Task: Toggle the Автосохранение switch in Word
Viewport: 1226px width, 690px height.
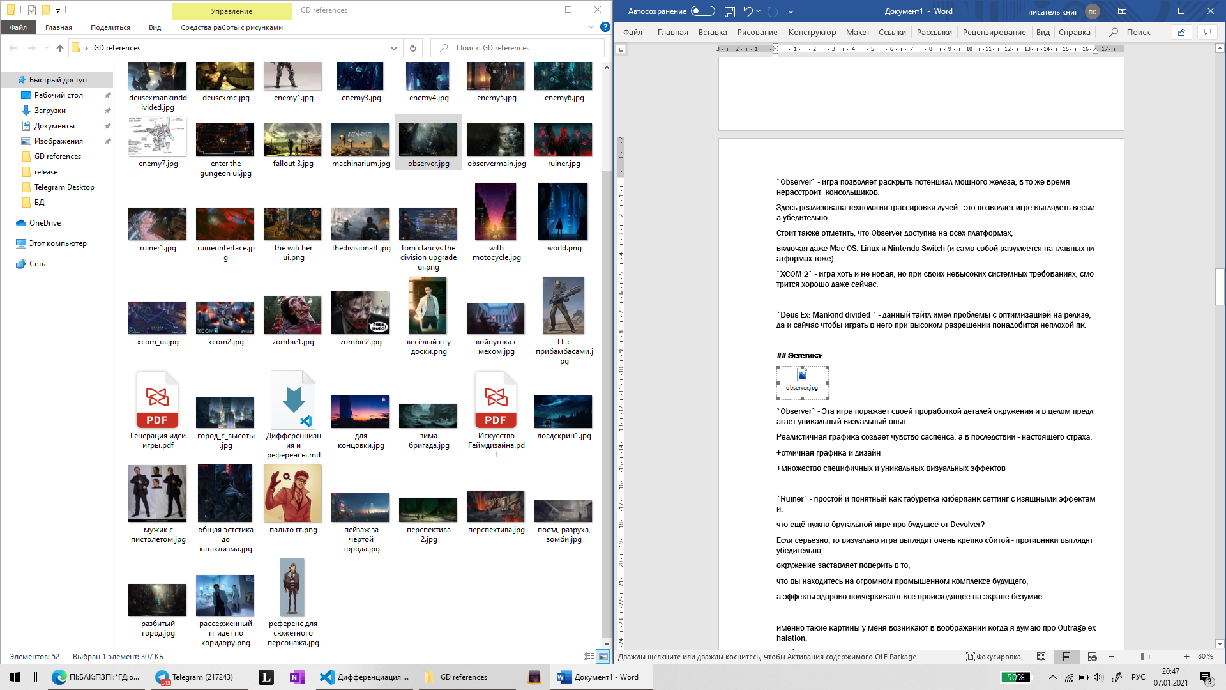Action: click(702, 11)
